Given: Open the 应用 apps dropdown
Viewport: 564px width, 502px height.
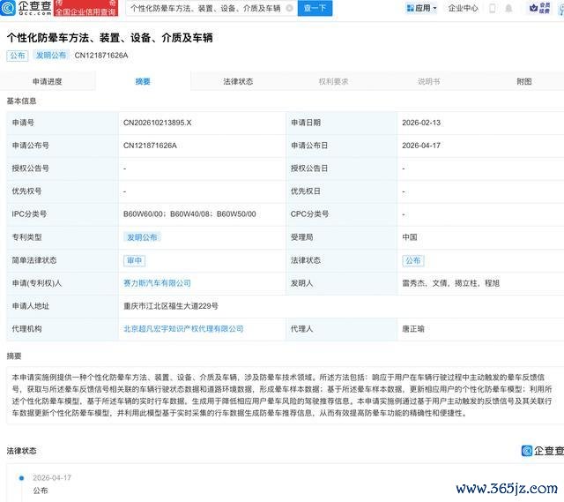Looking at the screenshot, I should (x=422, y=9).
